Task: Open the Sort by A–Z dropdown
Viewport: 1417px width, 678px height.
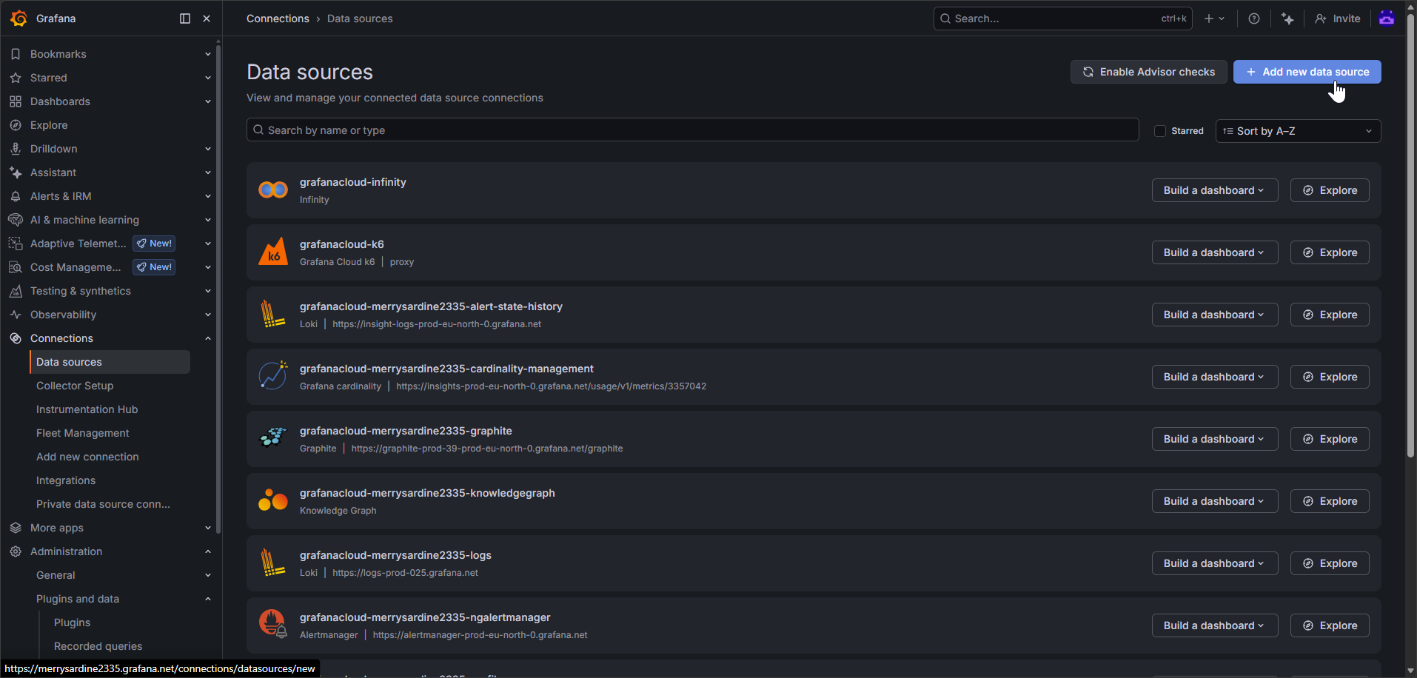Action: [1298, 131]
